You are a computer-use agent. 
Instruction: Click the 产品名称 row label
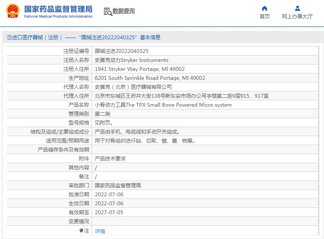(79, 105)
